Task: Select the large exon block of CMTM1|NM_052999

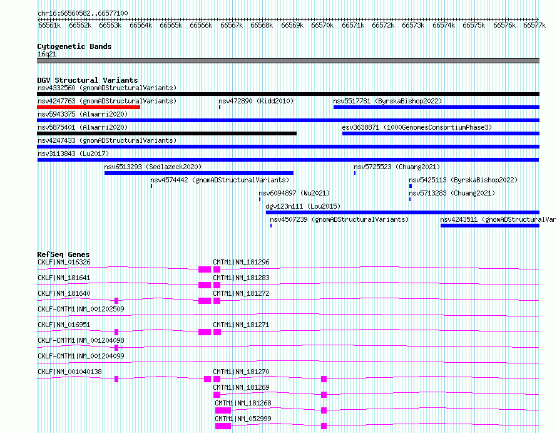Action: point(223,426)
